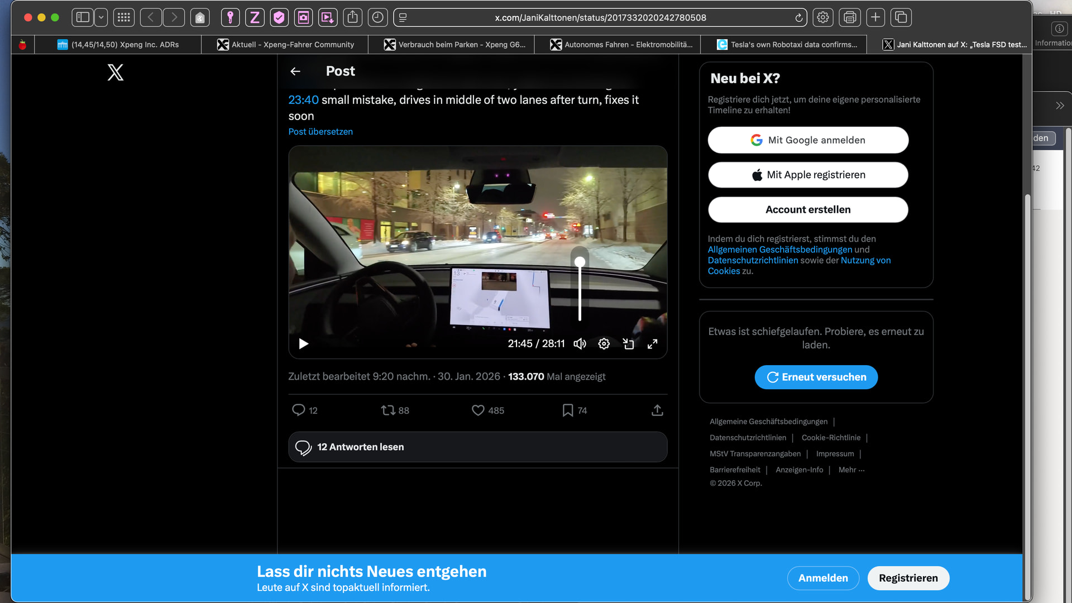
Task: Expand the Mehr footer menu
Action: coord(851,470)
